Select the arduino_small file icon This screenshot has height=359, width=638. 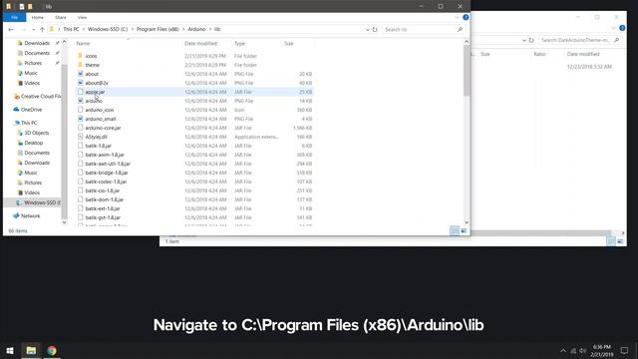pyautogui.click(x=80, y=119)
